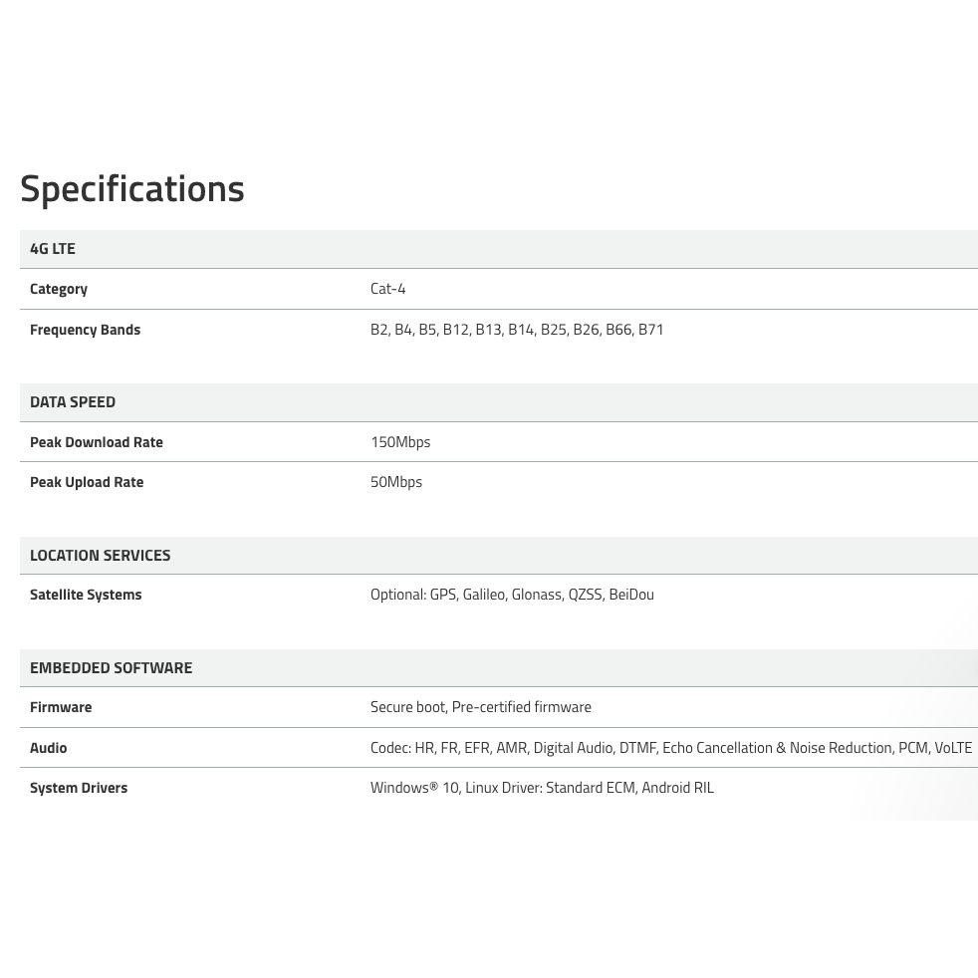Click the Optional: GPS, Galileo text
The width and height of the screenshot is (978, 978).
pos(512,595)
